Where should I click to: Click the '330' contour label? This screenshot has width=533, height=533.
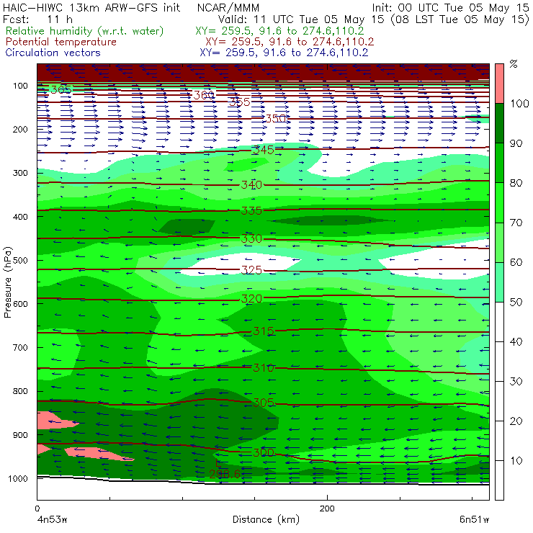[251, 238]
